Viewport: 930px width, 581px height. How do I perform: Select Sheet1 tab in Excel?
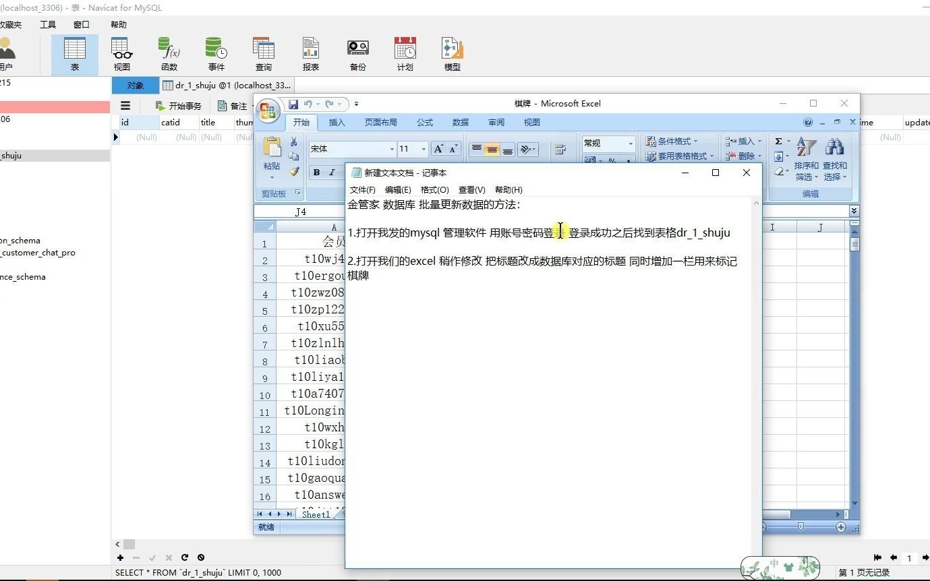[316, 514]
